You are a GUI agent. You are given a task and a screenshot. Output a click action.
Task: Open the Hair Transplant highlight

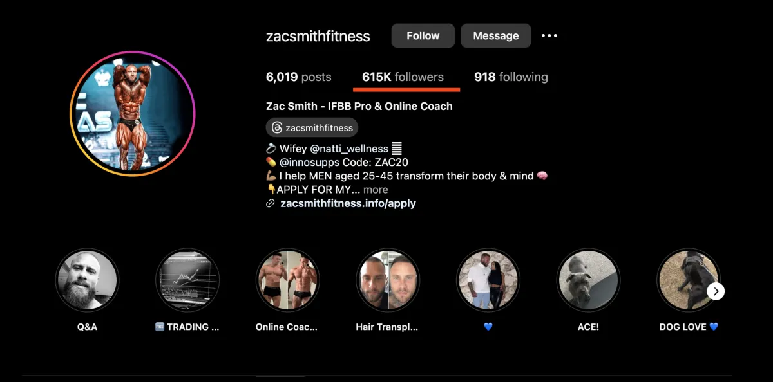(388, 280)
